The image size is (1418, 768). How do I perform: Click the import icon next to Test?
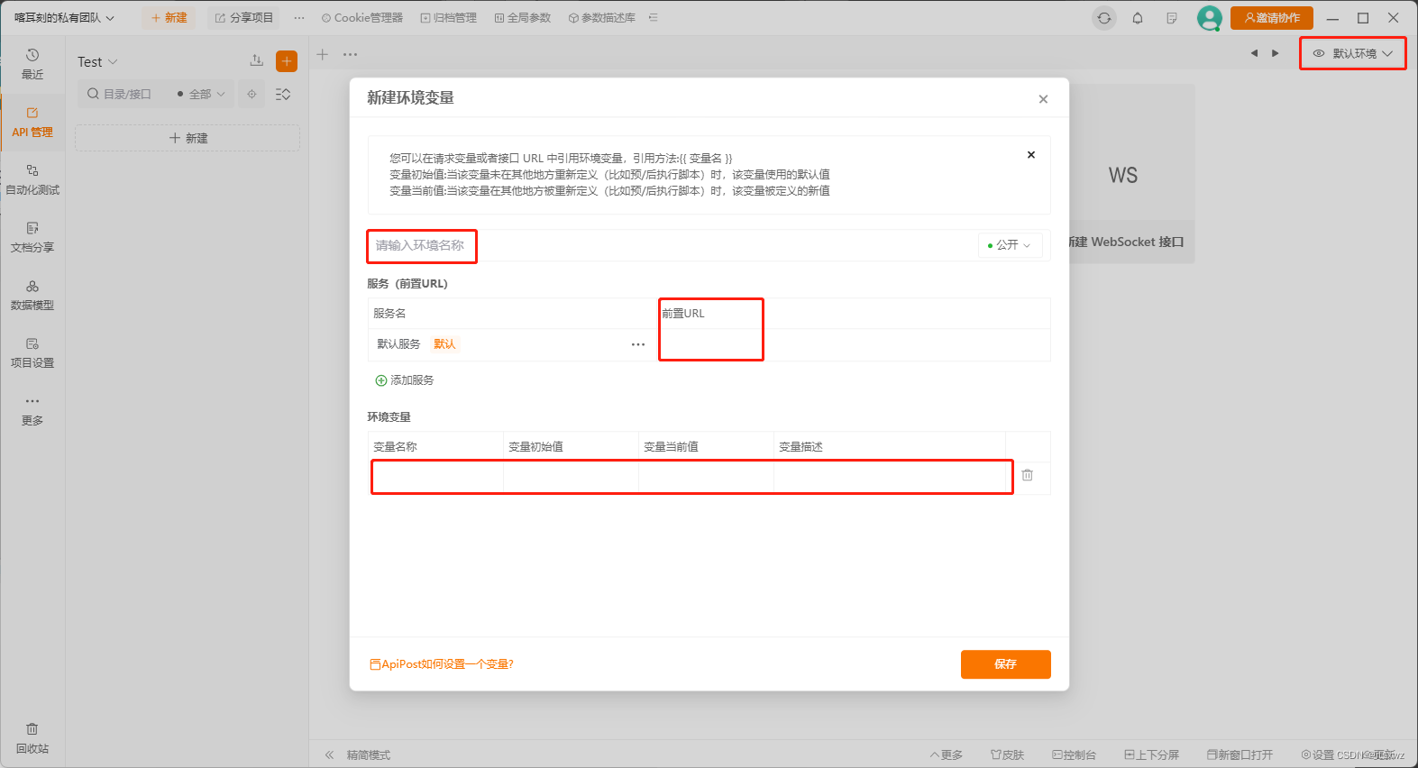[x=257, y=60]
